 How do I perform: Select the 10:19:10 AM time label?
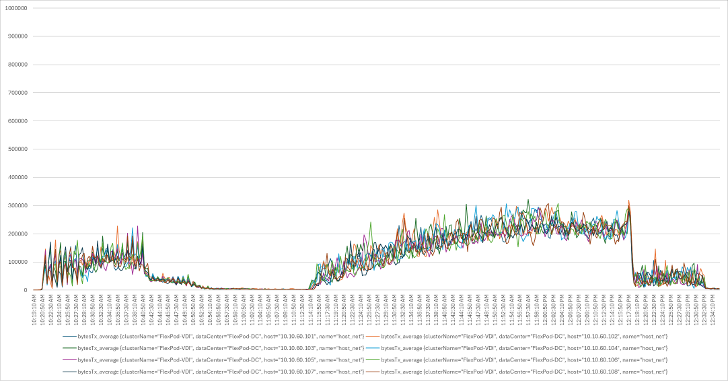[x=34, y=309]
